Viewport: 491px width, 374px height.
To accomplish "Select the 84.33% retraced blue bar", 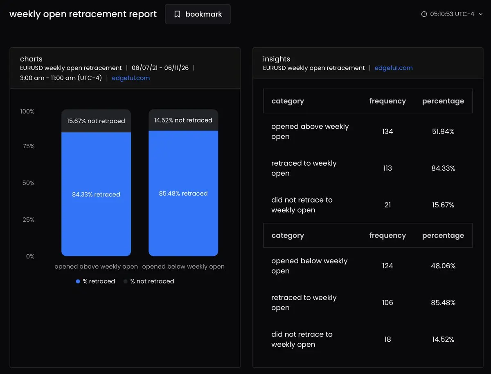I will [96, 194].
